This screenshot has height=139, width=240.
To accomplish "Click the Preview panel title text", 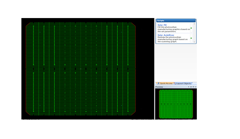I will tap(159, 87).
